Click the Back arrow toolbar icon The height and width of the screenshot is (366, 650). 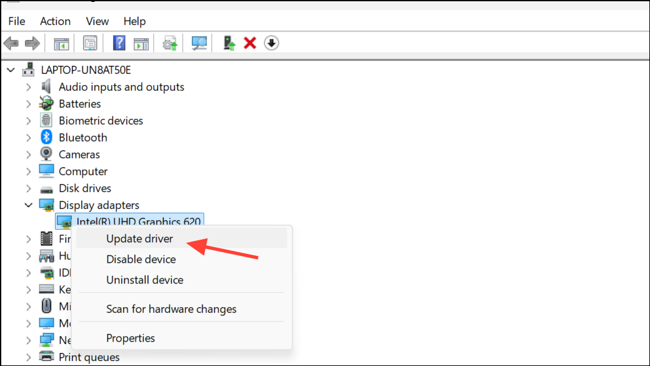coord(11,43)
